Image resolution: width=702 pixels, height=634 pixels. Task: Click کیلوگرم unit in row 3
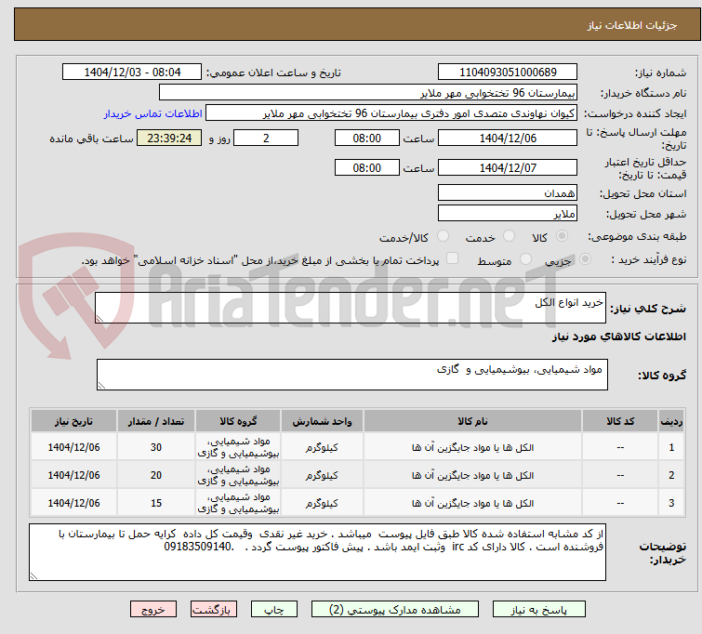tap(322, 503)
